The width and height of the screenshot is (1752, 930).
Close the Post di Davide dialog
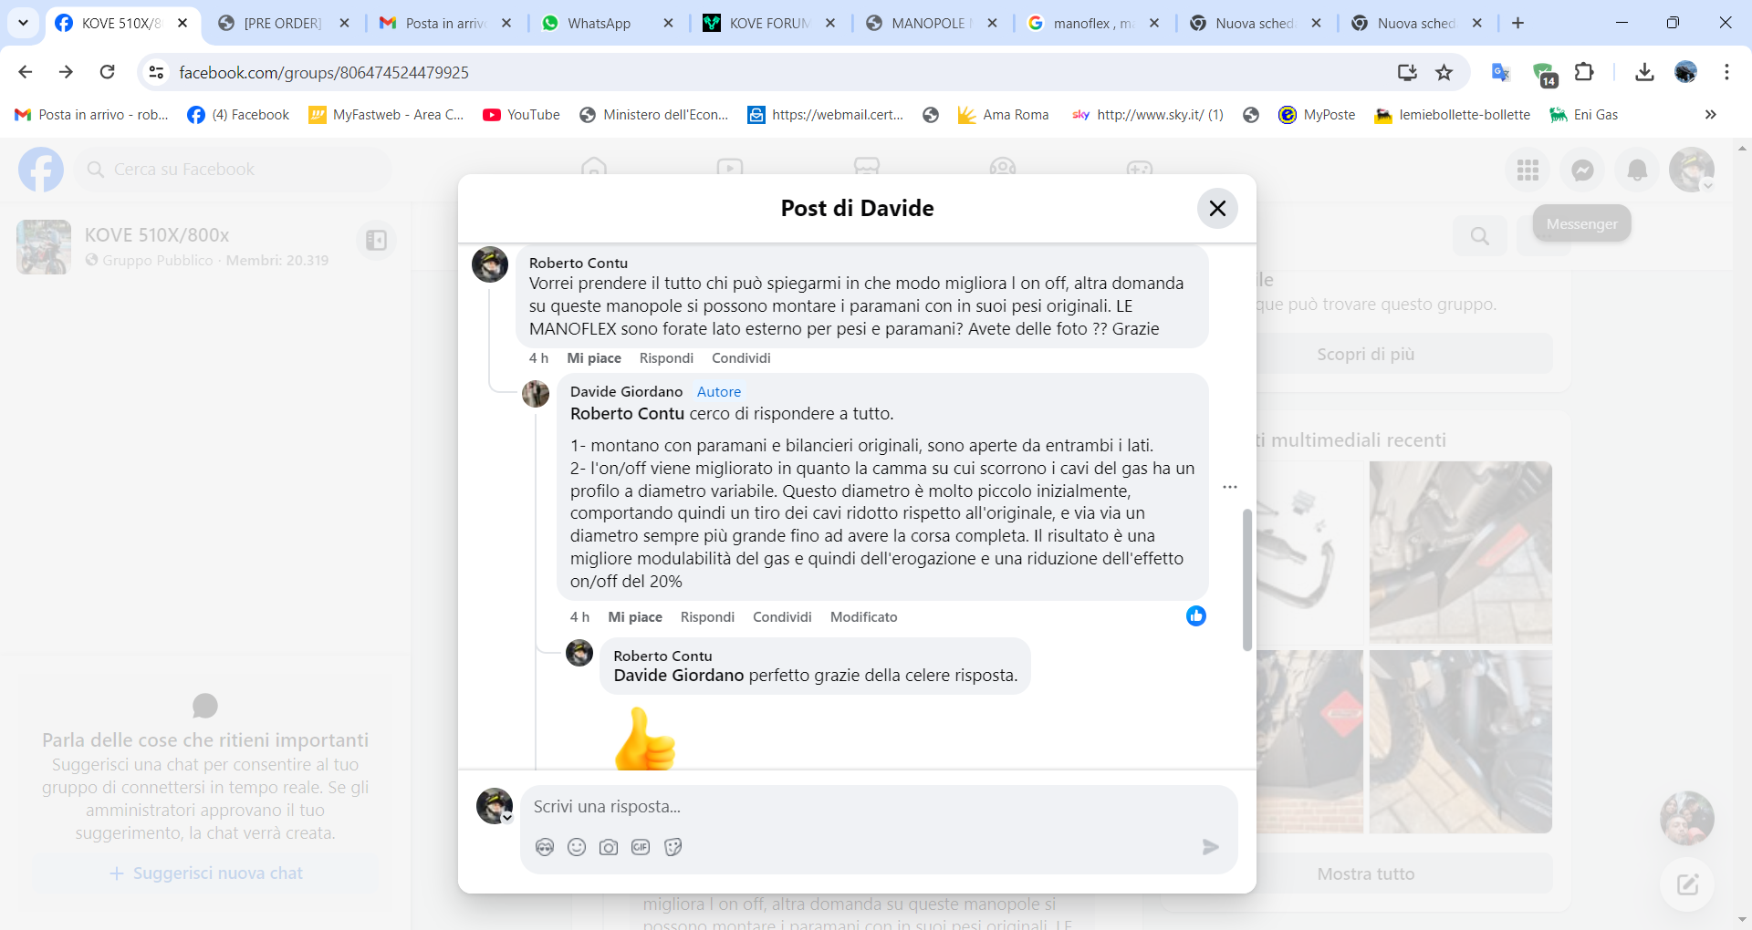click(1217, 208)
